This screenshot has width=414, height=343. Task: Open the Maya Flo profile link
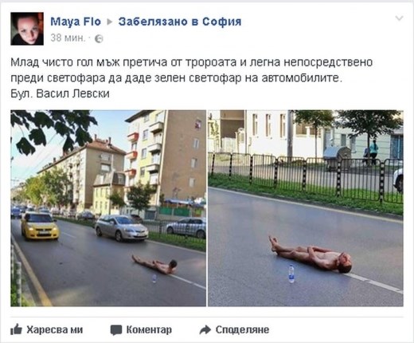coord(76,22)
